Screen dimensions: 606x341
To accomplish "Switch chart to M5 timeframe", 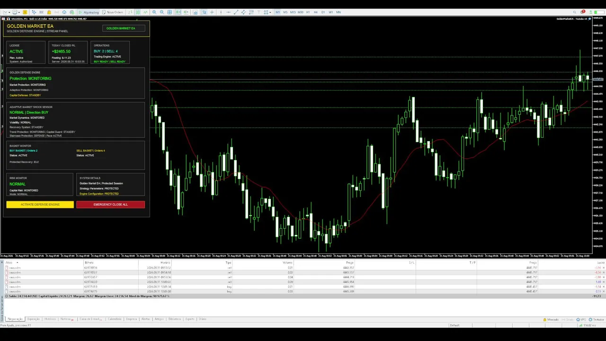I will click(x=285, y=12).
